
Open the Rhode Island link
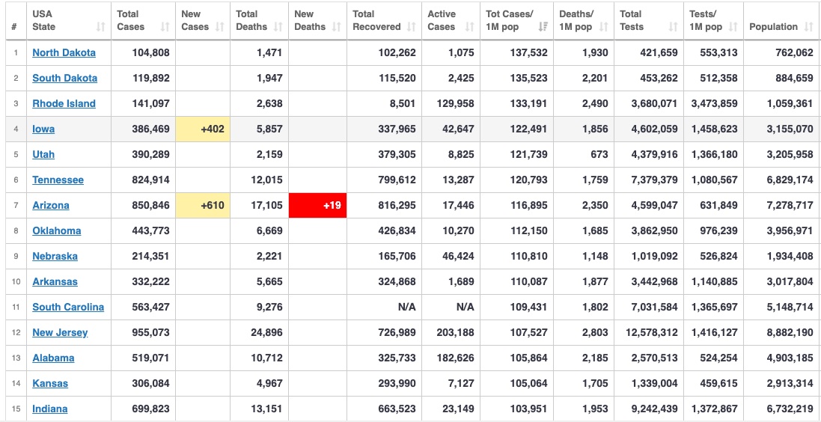pos(64,103)
